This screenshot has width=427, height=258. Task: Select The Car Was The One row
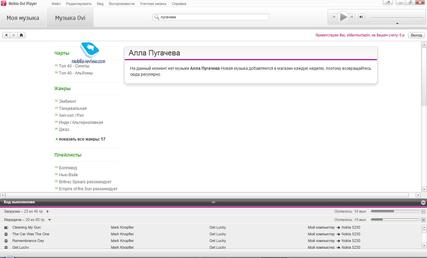click(210, 234)
